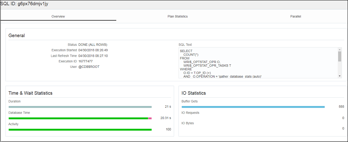Click the Duration progress bar
The width and height of the screenshot is (348, 142).
[80, 107]
